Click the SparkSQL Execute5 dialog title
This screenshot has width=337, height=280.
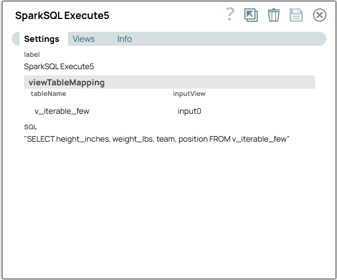[x=62, y=16]
